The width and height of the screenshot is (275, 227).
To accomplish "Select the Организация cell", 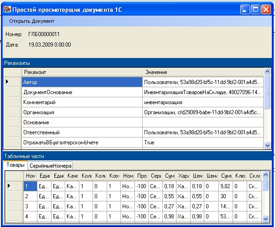I will coord(82,112).
